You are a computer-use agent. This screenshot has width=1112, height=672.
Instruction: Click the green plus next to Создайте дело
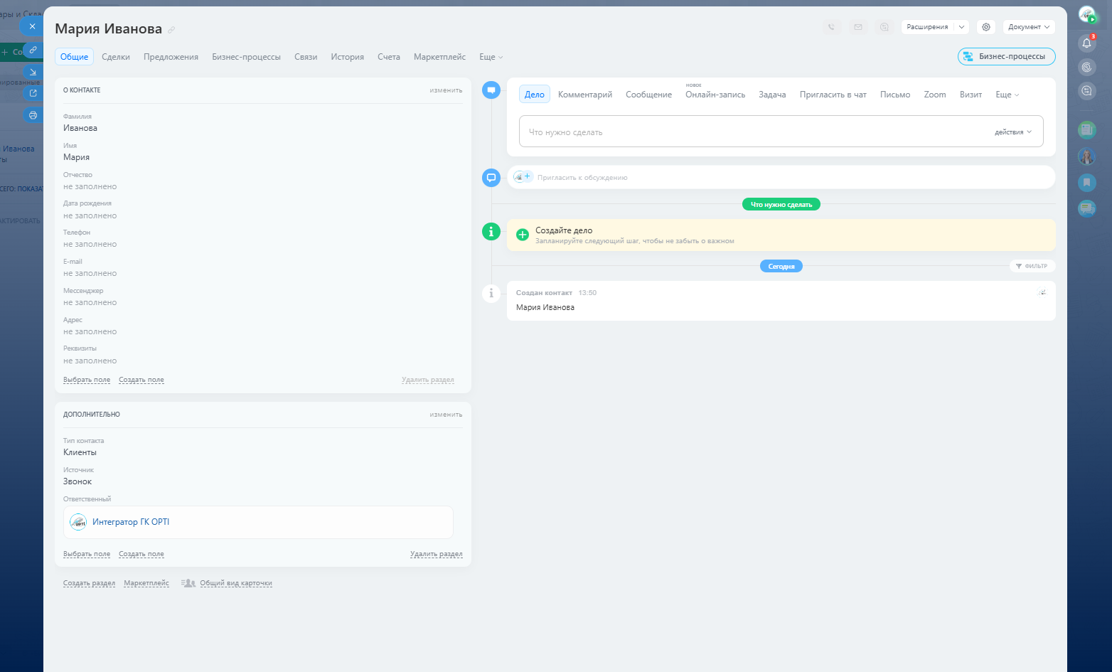pos(523,235)
